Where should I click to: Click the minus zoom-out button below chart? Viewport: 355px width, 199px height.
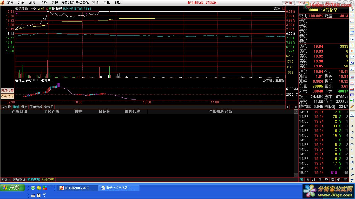click(x=292, y=107)
